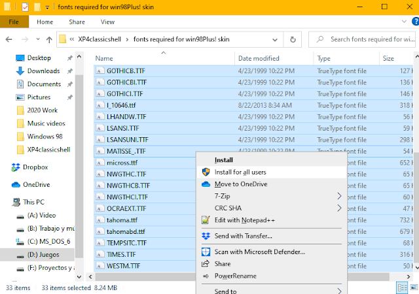The height and width of the screenshot is (294, 419).
Task: Expand the address bar history dropdown
Action: coord(275,40)
